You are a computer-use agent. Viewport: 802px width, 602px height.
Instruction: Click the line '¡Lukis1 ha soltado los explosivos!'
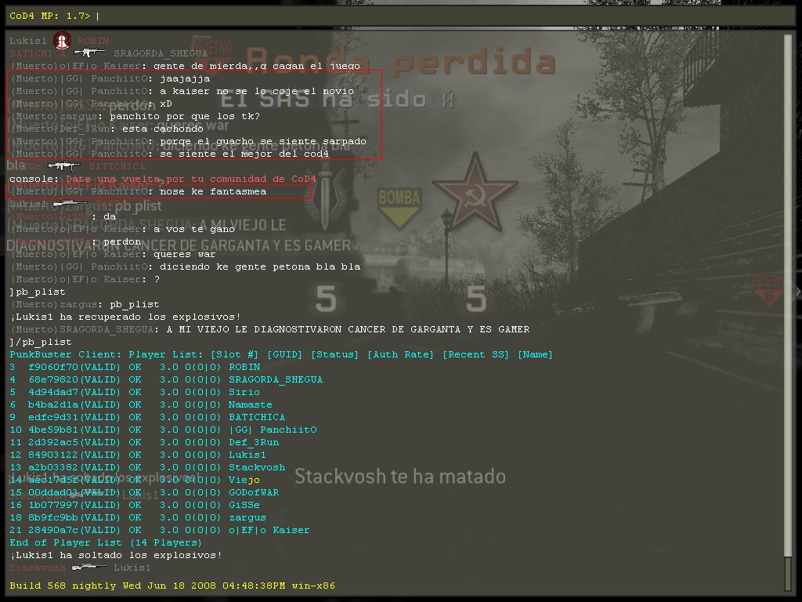point(116,555)
